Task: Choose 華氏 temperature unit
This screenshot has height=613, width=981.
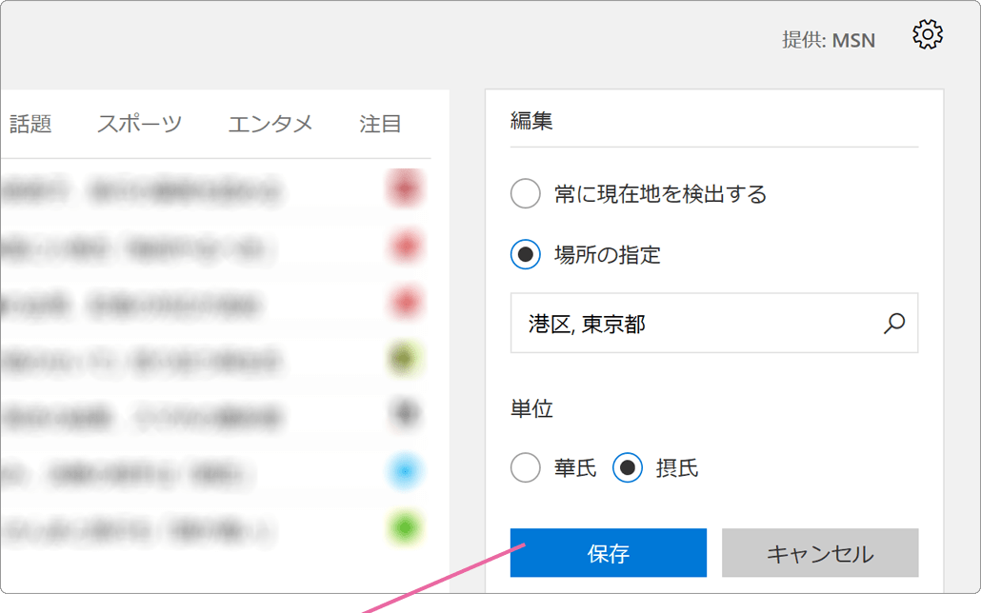Action: 526,467
